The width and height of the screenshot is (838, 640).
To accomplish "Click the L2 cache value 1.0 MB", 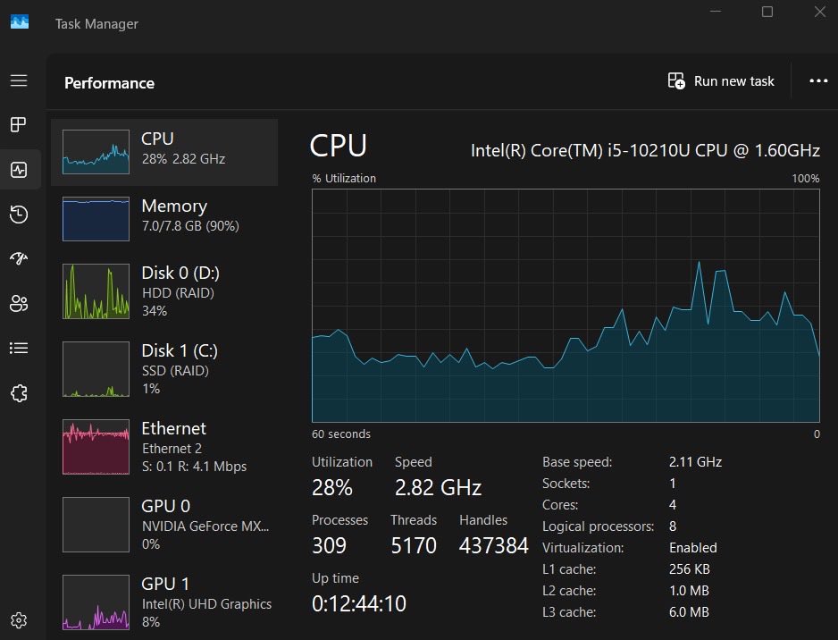I will pyautogui.click(x=689, y=591).
